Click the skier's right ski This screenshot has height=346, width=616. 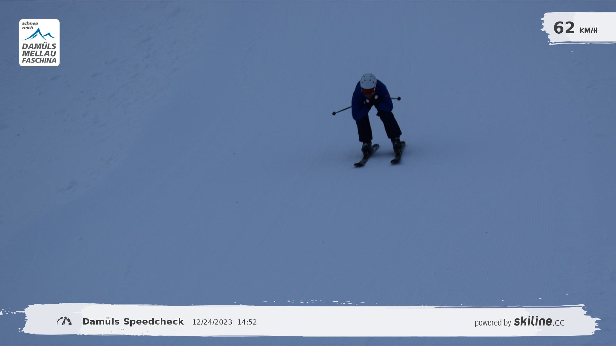[x=398, y=154]
